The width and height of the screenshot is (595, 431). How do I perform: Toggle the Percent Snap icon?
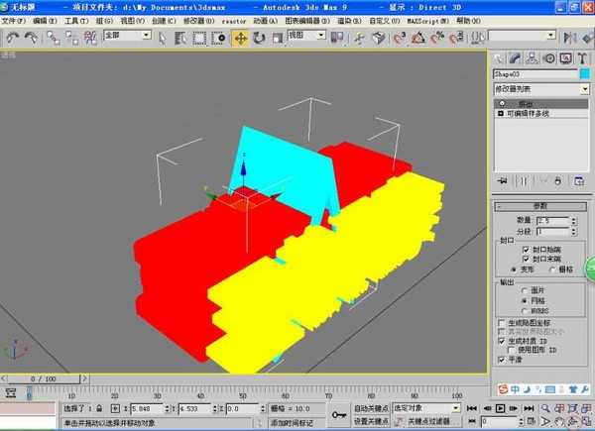click(437, 38)
